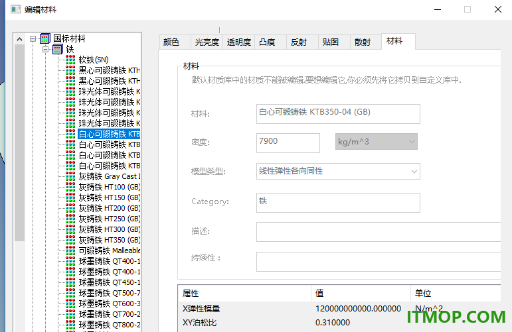Collapse the 国标材料 tree node
The height and width of the screenshot is (332, 512).
coord(33,39)
